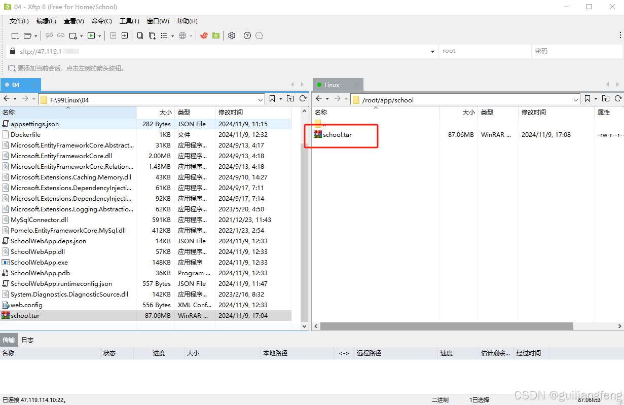Disconnect the session using the broken-link icon

point(49,35)
